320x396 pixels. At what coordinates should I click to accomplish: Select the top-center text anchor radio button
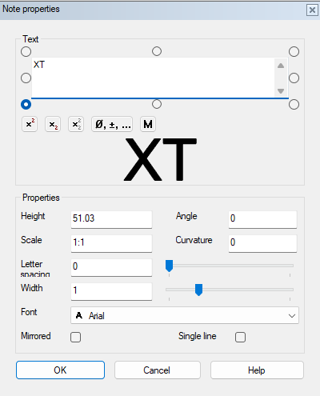(x=157, y=51)
